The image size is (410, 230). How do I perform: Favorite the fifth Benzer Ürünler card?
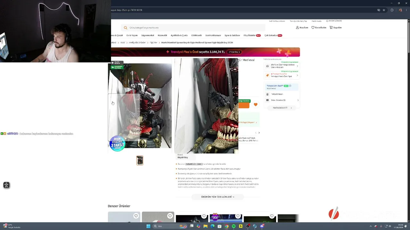272,216
